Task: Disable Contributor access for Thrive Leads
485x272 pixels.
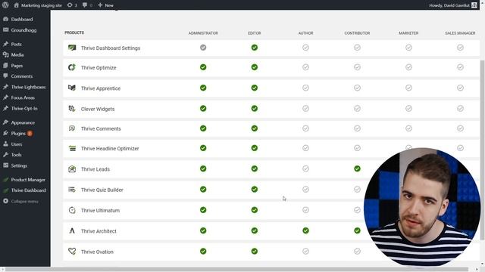Action: coord(357,168)
